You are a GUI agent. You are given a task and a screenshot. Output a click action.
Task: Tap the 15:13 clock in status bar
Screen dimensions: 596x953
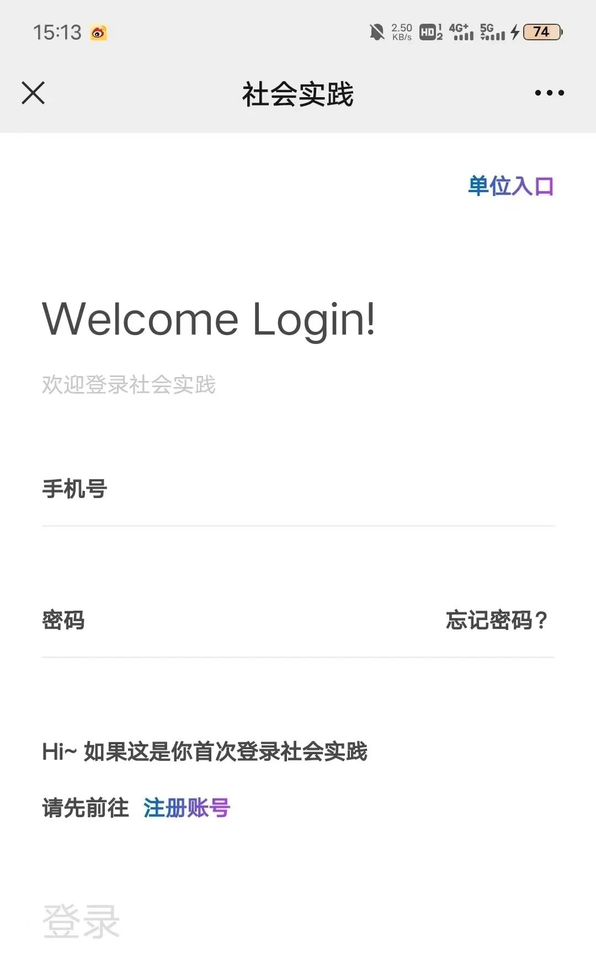tap(57, 33)
